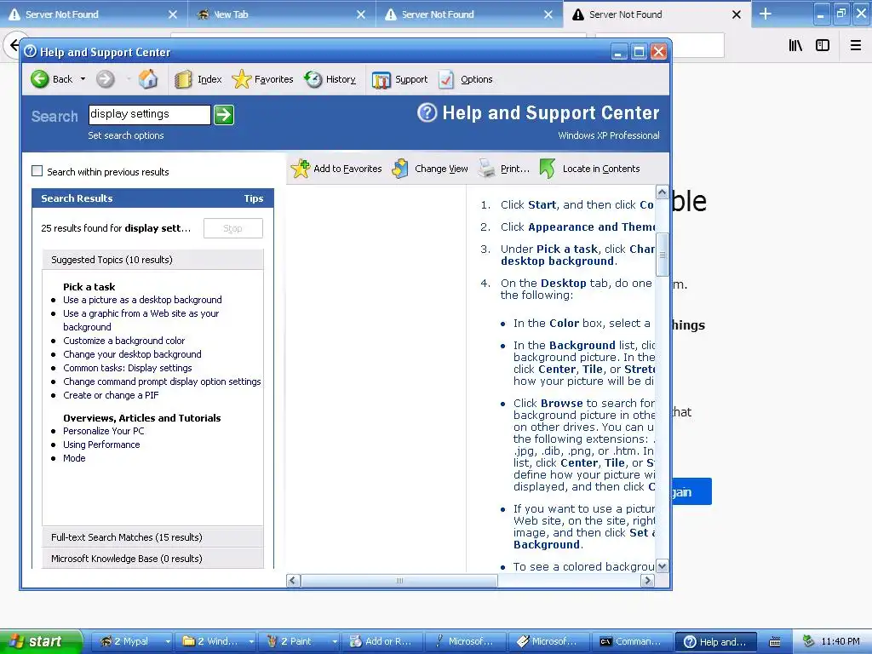Click the vertical scrollbar thumb in help content

click(x=662, y=255)
